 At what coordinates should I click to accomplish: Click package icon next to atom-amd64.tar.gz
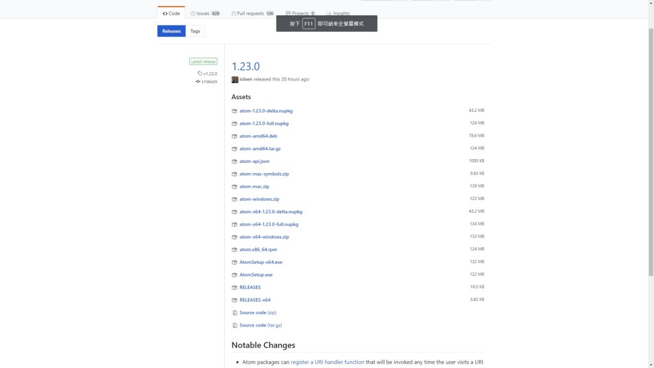234,148
